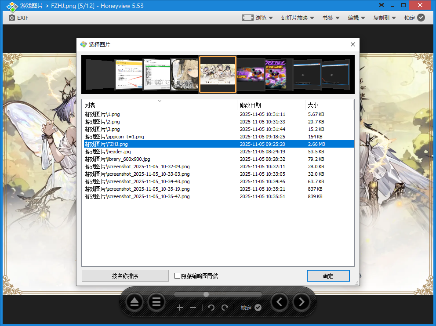Rotate image clockwise
Screen dimensions: 436x326
pyautogui.click(x=225, y=308)
